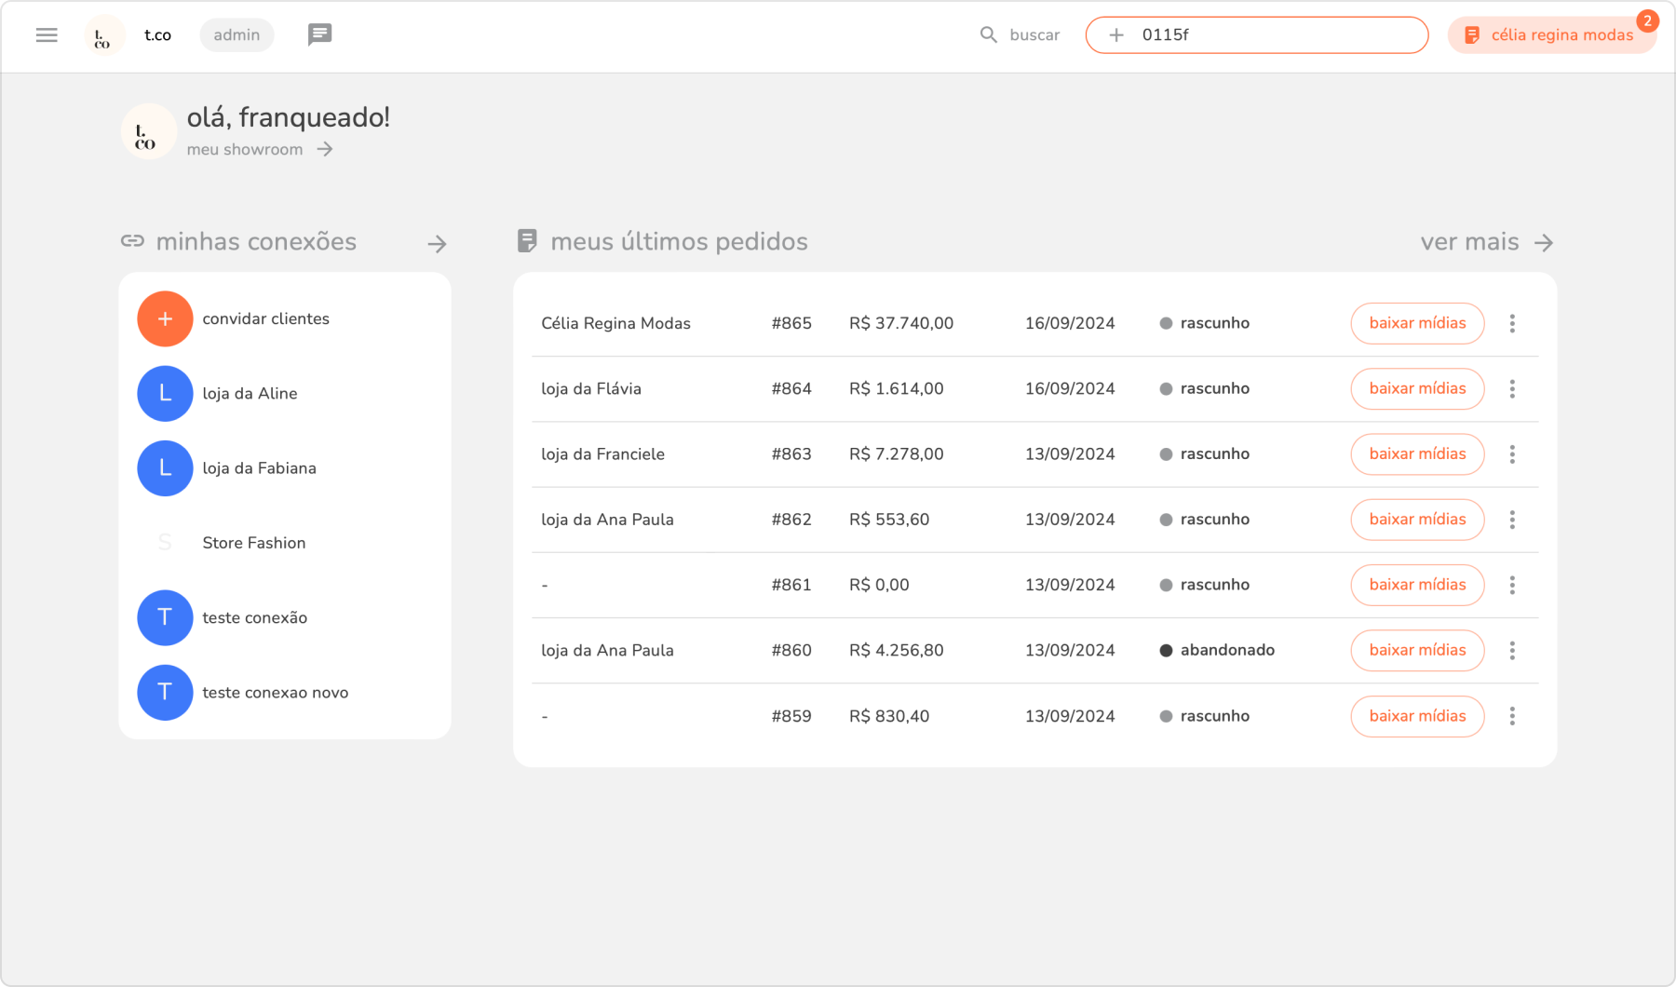Click the admin badge

point(237,35)
